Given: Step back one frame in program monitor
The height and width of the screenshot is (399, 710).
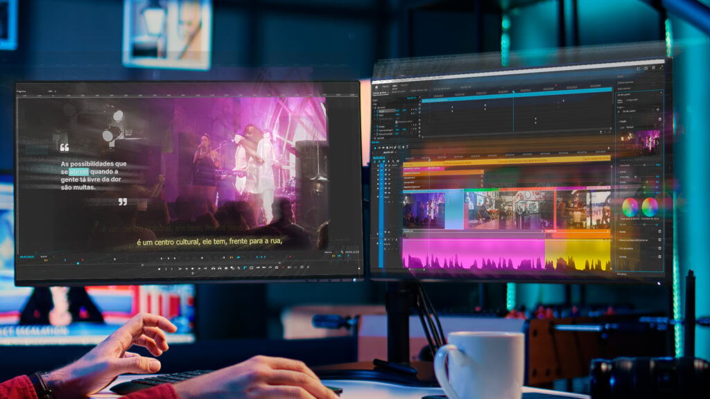Looking at the screenshot, I should (187, 269).
